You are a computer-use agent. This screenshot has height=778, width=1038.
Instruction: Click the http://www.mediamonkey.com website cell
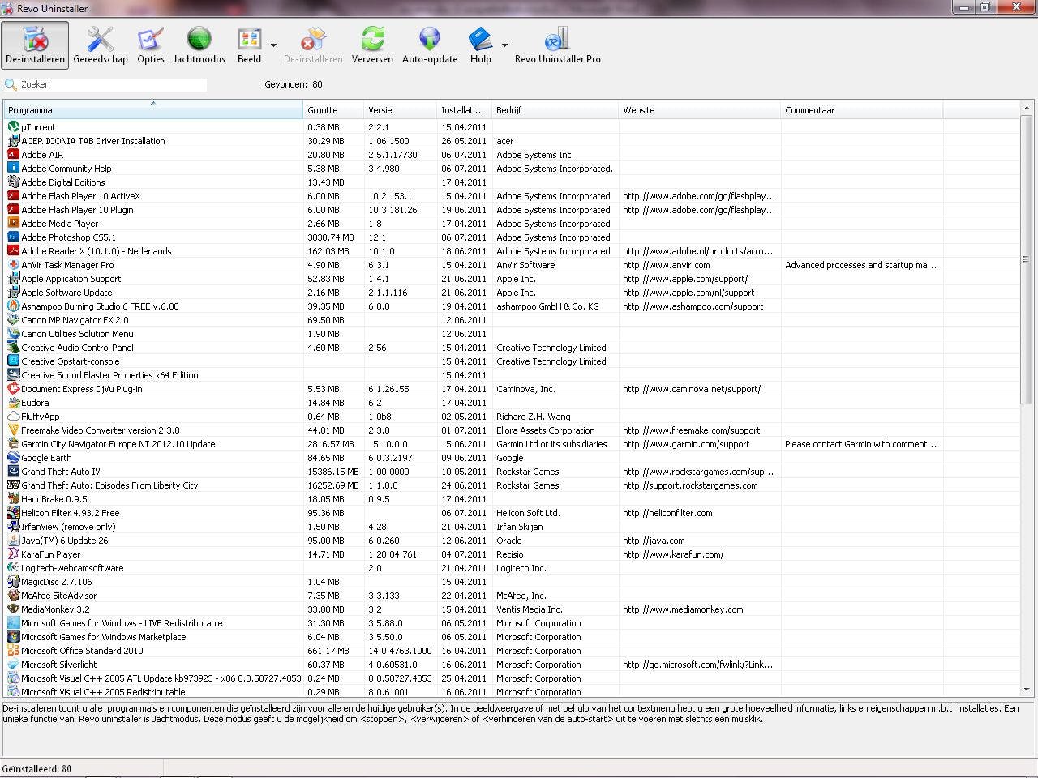point(683,609)
